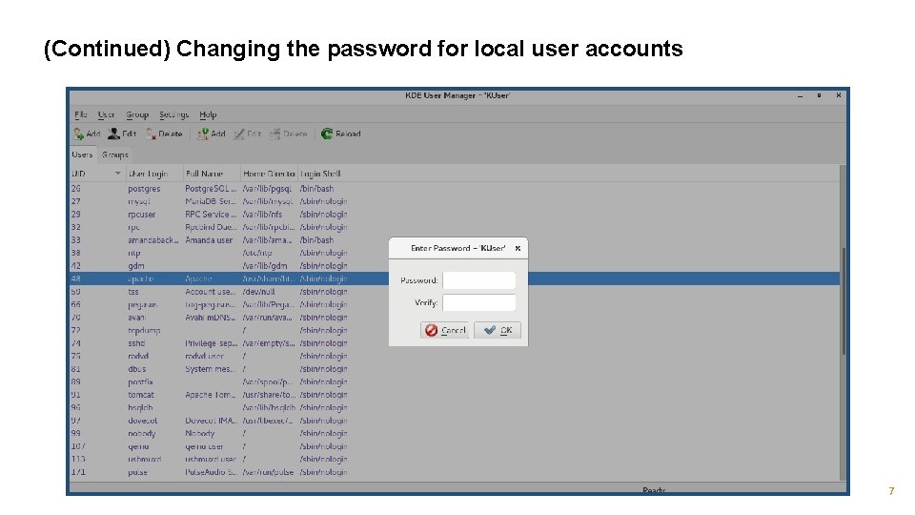Select the hsqldb user row
The image size is (915, 515).
coord(456,407)
